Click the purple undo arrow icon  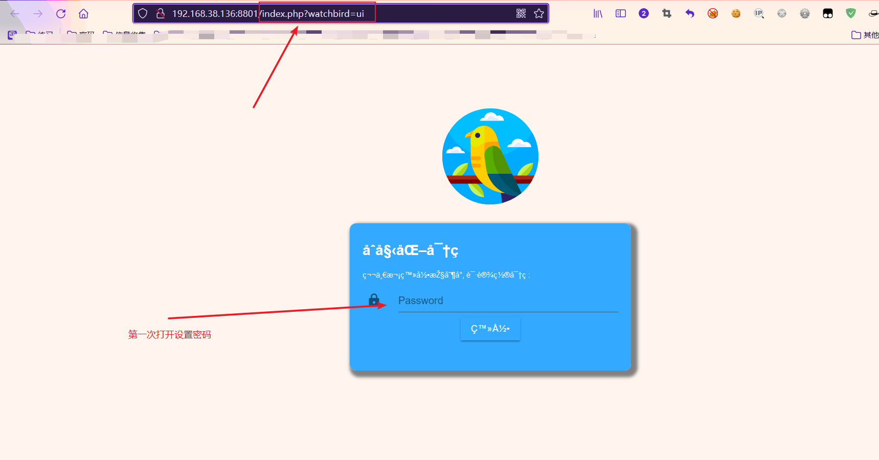690,14
